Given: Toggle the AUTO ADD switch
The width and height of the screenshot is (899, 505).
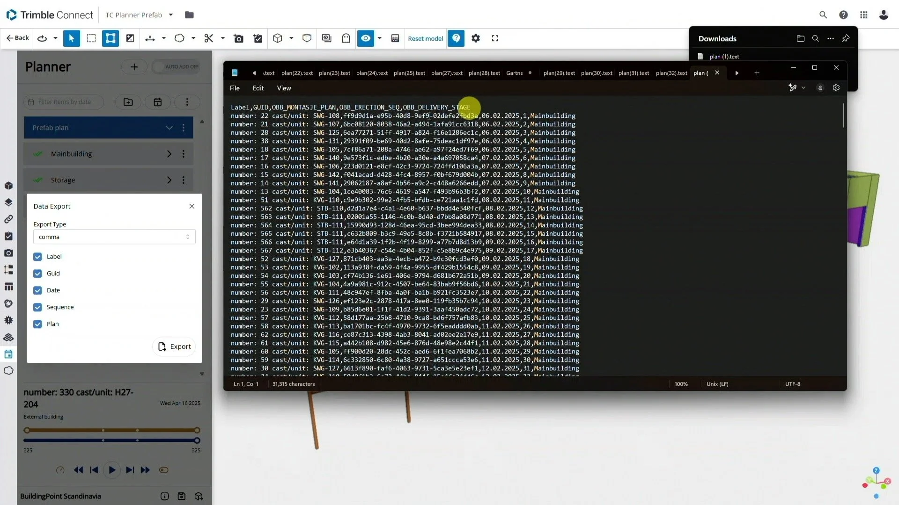Looking at the screenshot, I should (176, 67).
